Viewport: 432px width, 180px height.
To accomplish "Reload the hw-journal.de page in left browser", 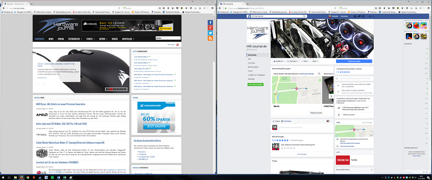I will (119, 8).
